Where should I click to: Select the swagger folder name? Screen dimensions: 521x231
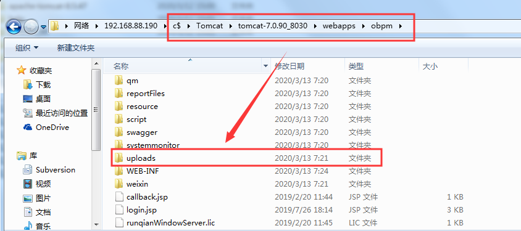click(142, 132)
